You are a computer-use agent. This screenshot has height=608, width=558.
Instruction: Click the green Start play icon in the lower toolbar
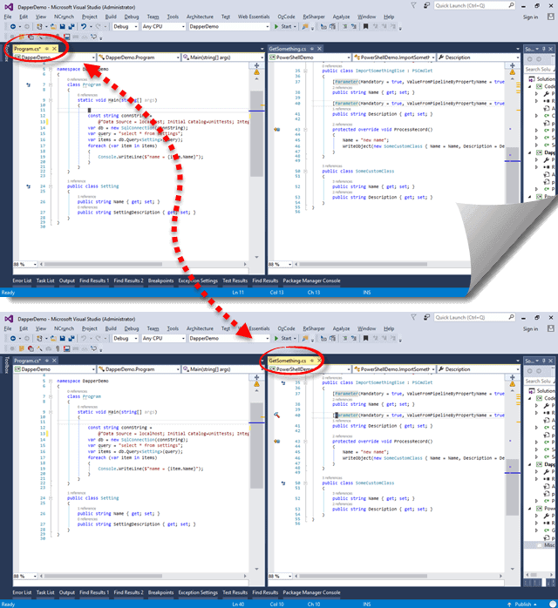(276, 338)
